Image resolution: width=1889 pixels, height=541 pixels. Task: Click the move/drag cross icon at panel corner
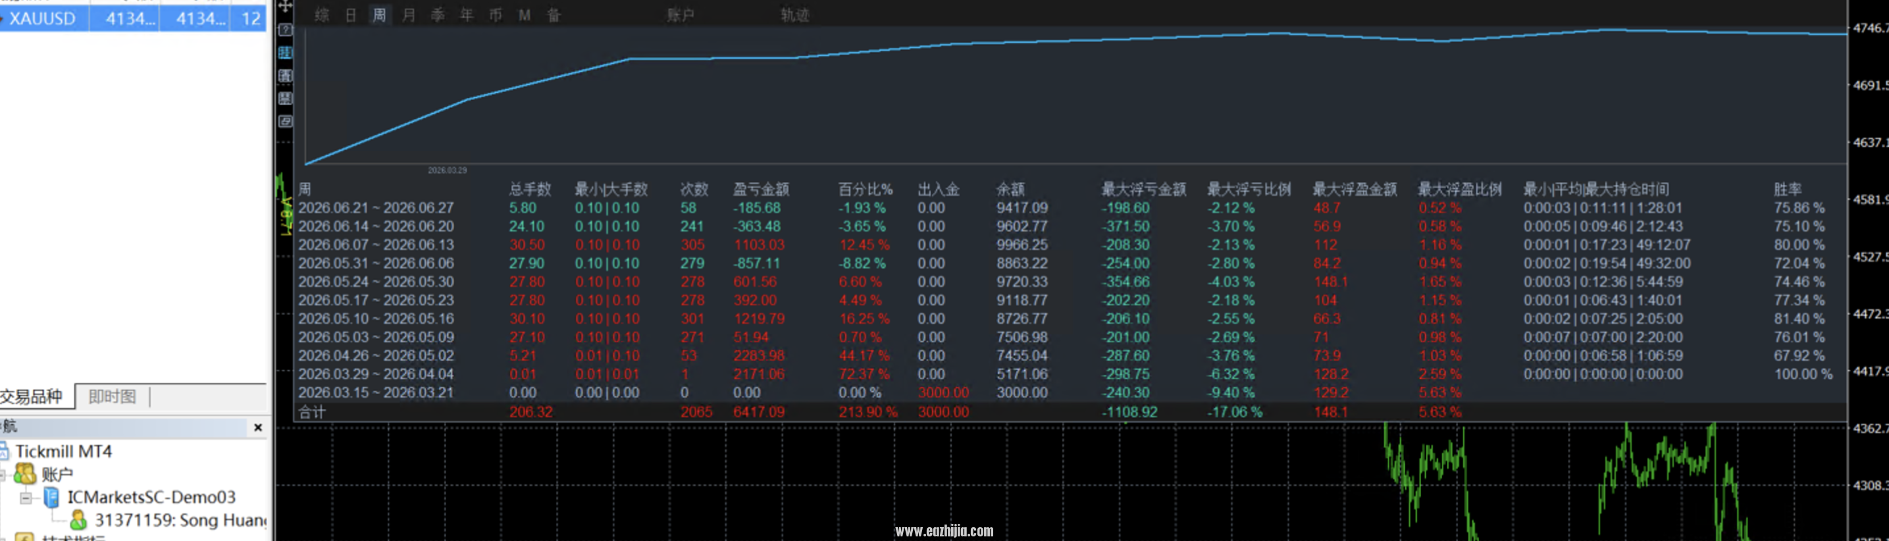pyautogui.click(x=285, y=7)
